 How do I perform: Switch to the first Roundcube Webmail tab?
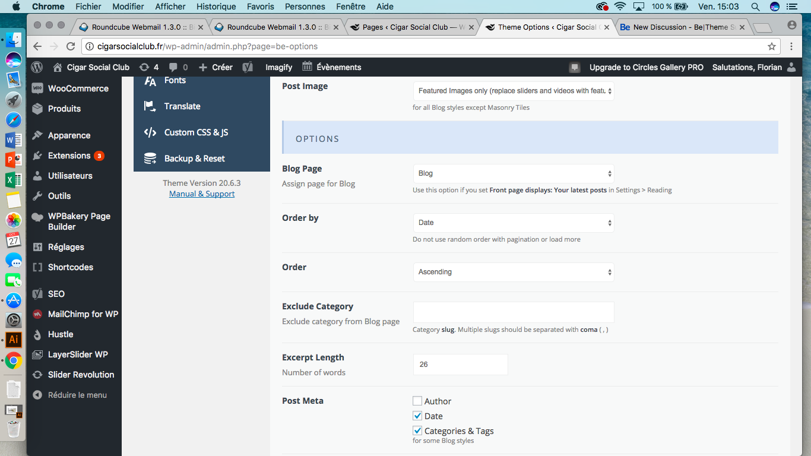click(x=141, y=27)
